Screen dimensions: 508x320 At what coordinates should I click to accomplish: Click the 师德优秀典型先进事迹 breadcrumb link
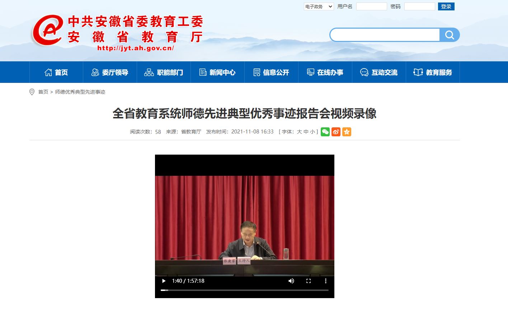pyautogui.click(x=80, y=92)
